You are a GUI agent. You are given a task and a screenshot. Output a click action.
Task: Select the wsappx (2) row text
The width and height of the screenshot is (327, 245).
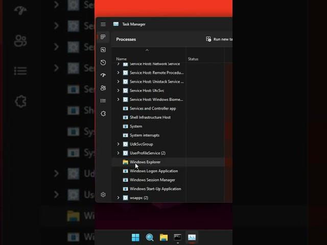point(139,198)
